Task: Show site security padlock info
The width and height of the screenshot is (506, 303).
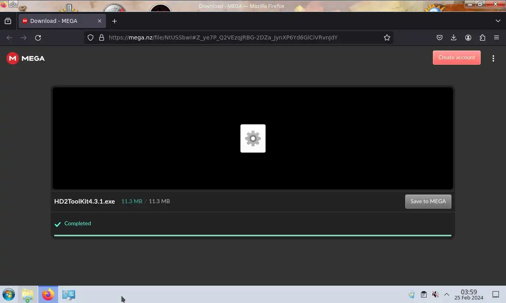Action: tap(102, 37)
